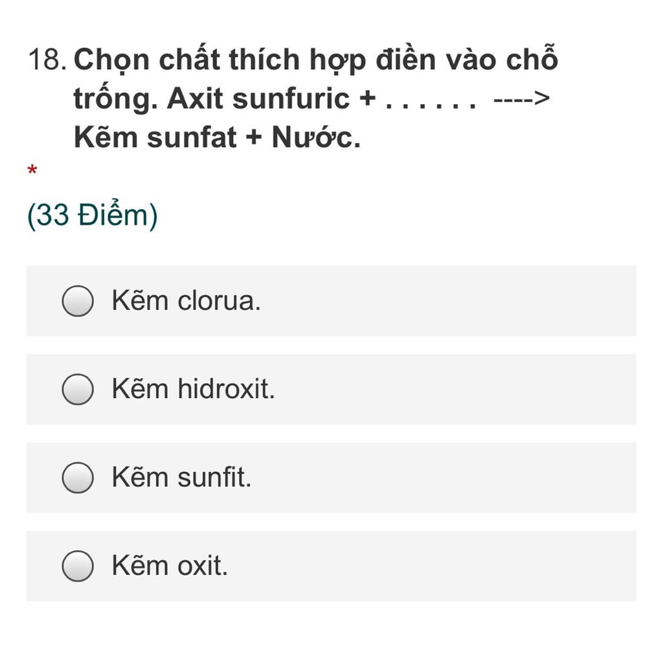Click the "(33 Điểm)" points label
The image size is (663, 648).
click(x=92, y=215)
